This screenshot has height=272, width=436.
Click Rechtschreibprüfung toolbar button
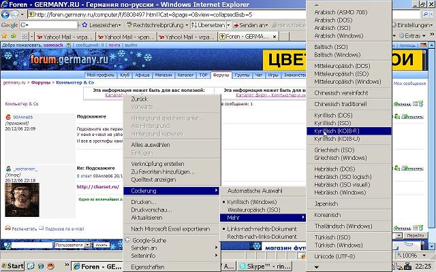157,25
